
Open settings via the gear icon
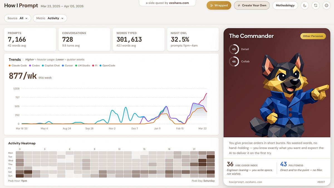point(327,5)
